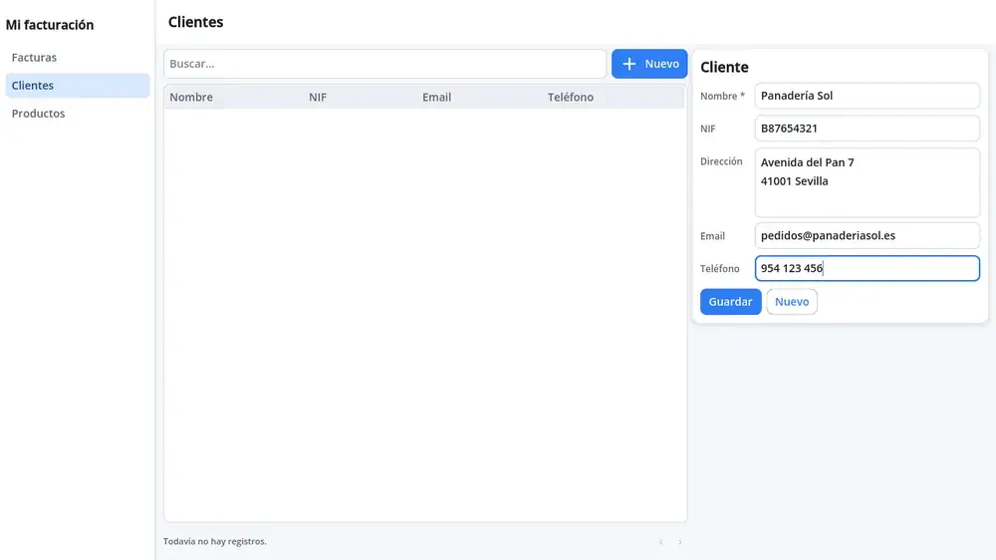996x560 pixels.
Task: Go to next page arrow
Action: 679,542
